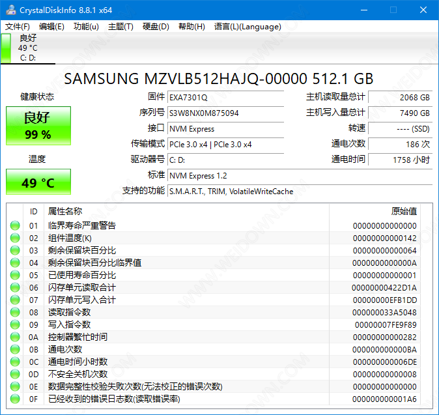Select the 剩余保留块百分比 attribute row

pos(214,250)
